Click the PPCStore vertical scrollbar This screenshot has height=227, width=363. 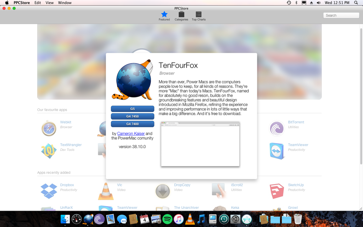point(361,96)
